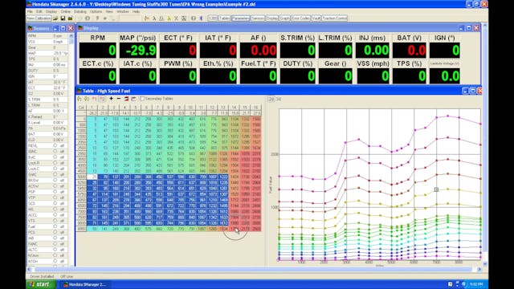Click the bottom horizontal scrollbar right arrow
This screenshot has width=514, height=289.
[x=479, y=270]
